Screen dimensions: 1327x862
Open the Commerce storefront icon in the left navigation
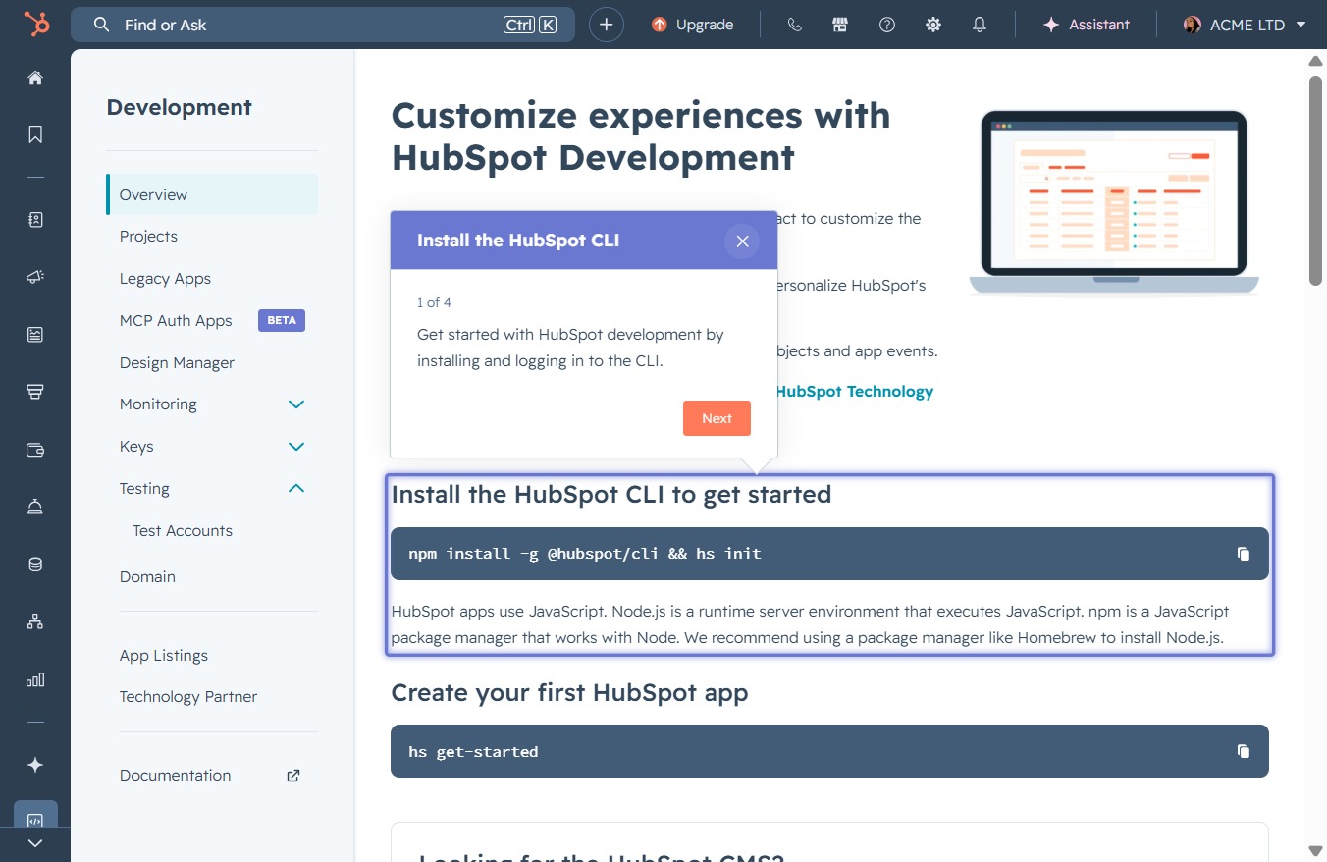click(x=35, y=392)
